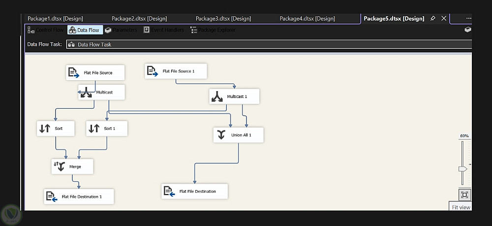This screenshot has height=226, width=492.
Task: Click the zoom slider handle
Action: tap(462, 169)
